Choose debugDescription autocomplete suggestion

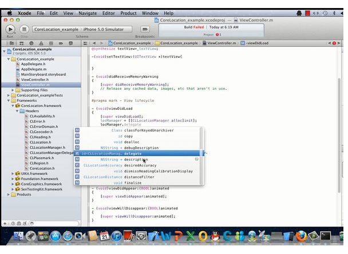click(x=137, y=148)
